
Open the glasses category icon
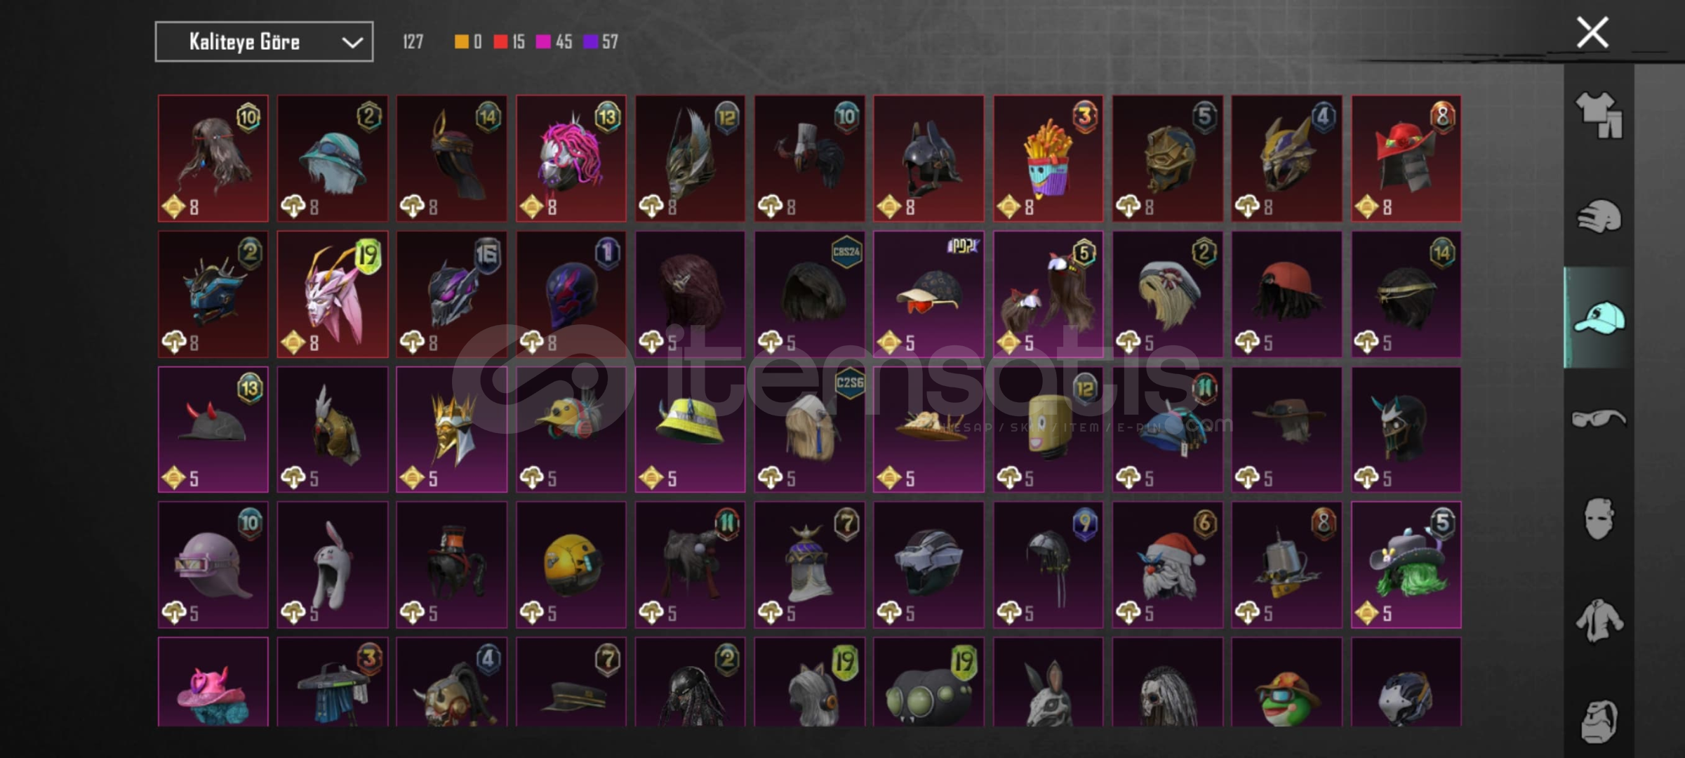pos(1599,418)
